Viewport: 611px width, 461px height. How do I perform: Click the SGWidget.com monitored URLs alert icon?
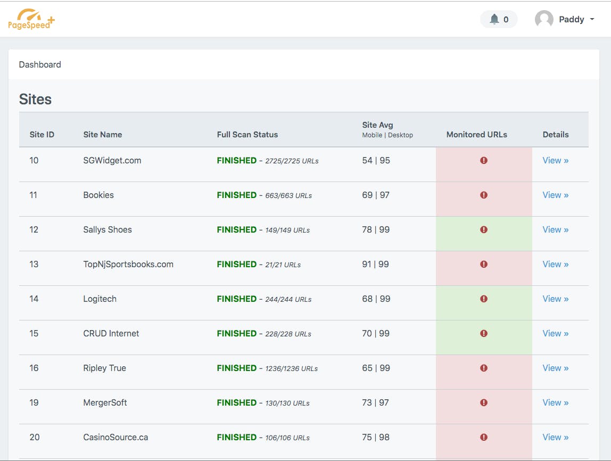coord(484,161)
